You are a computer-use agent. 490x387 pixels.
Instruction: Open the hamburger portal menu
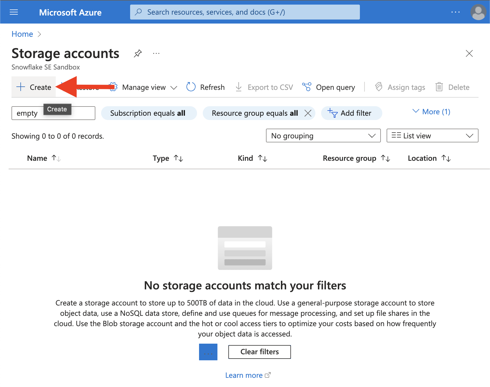click(14, 12)
